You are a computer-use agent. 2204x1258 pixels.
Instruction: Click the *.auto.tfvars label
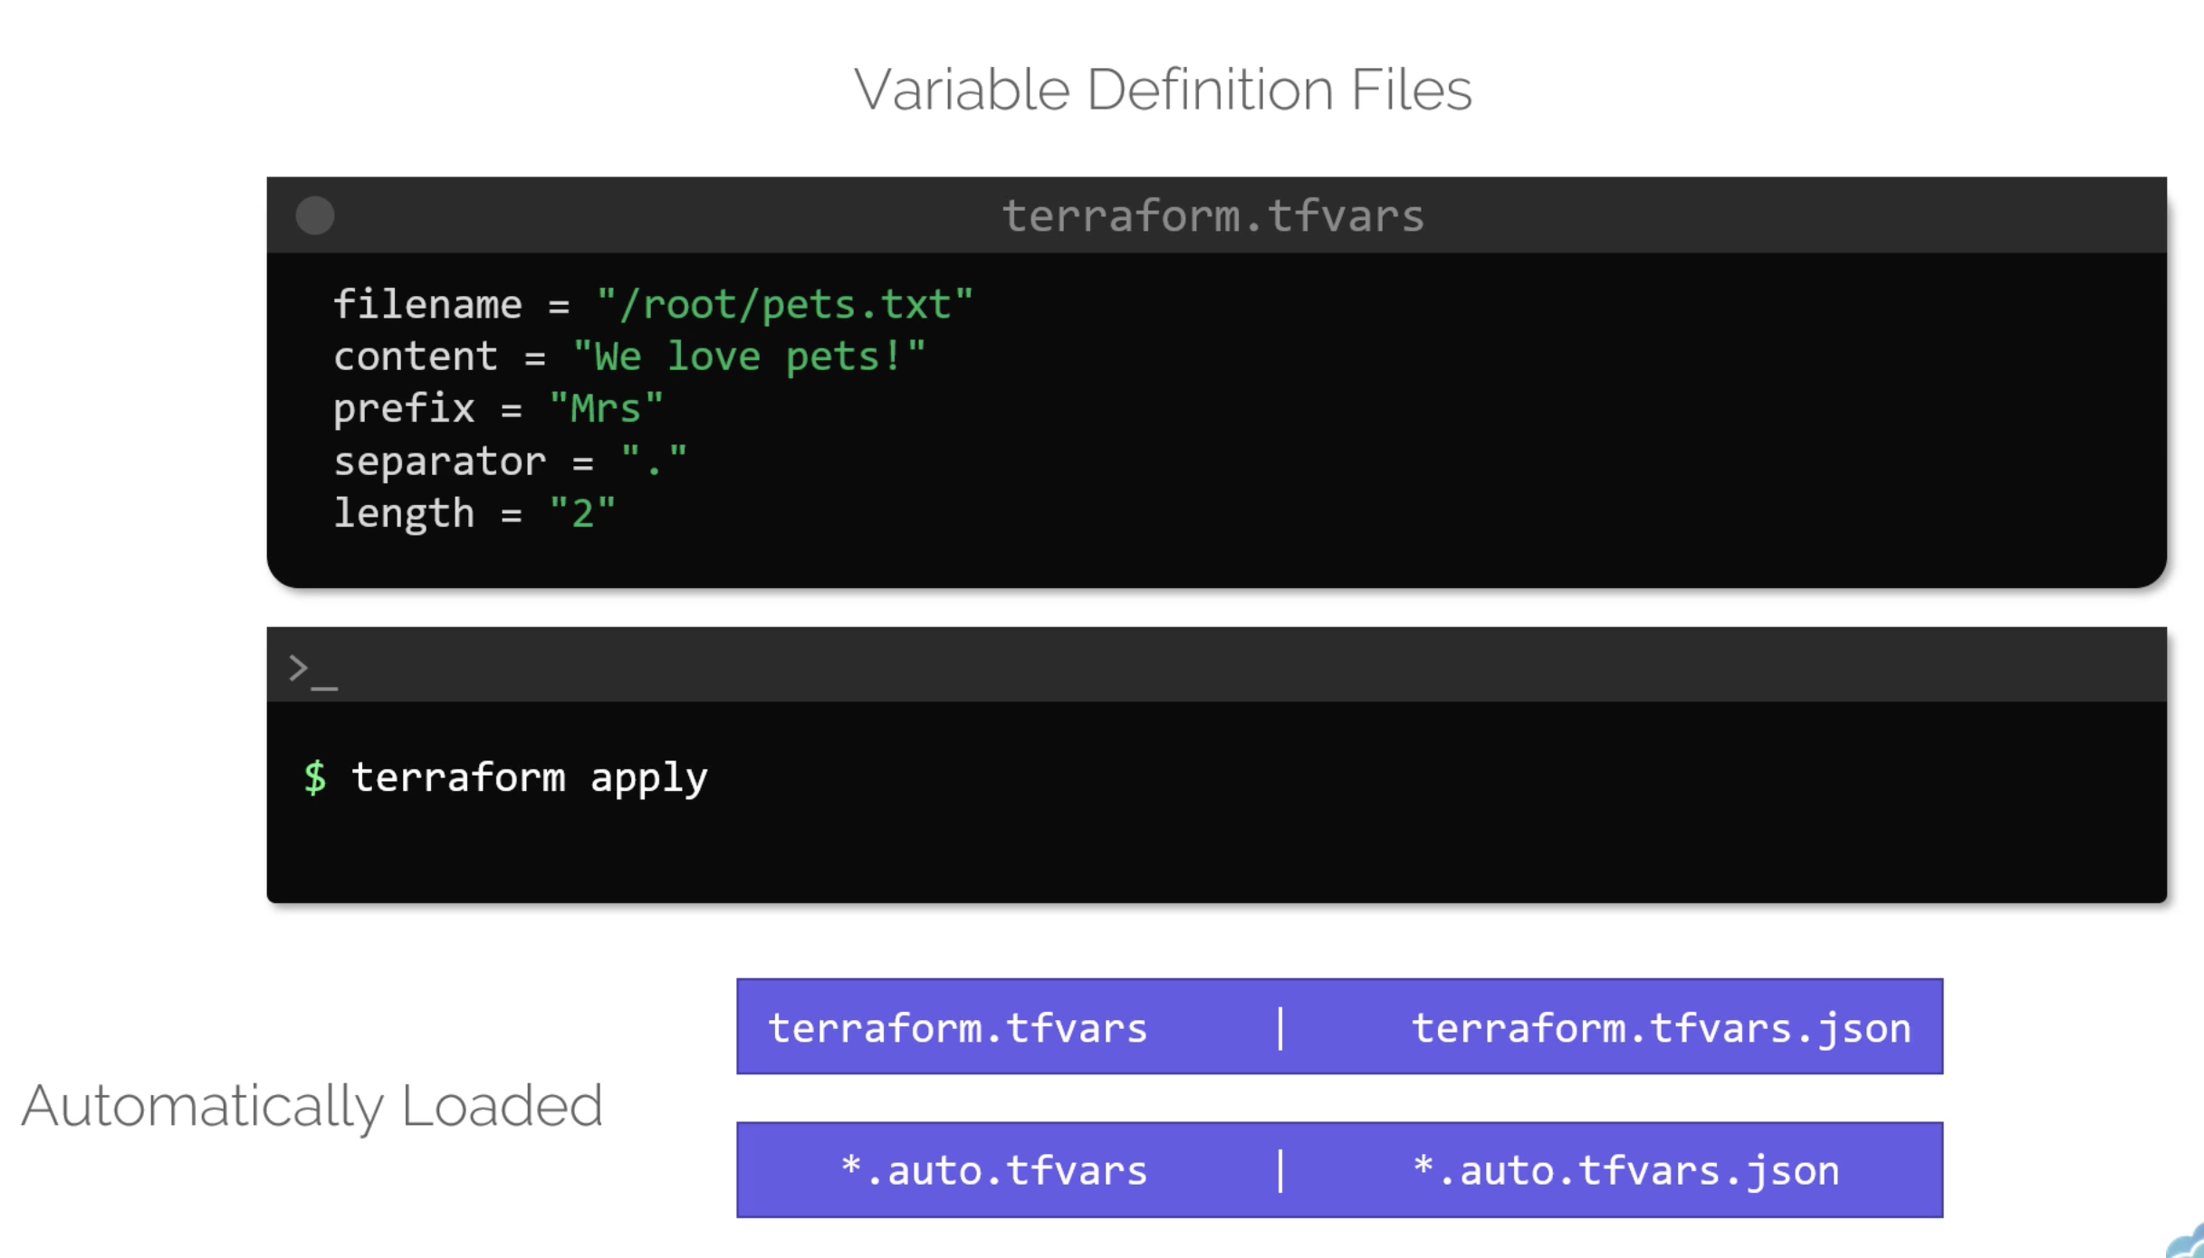tap(993, 1170)
